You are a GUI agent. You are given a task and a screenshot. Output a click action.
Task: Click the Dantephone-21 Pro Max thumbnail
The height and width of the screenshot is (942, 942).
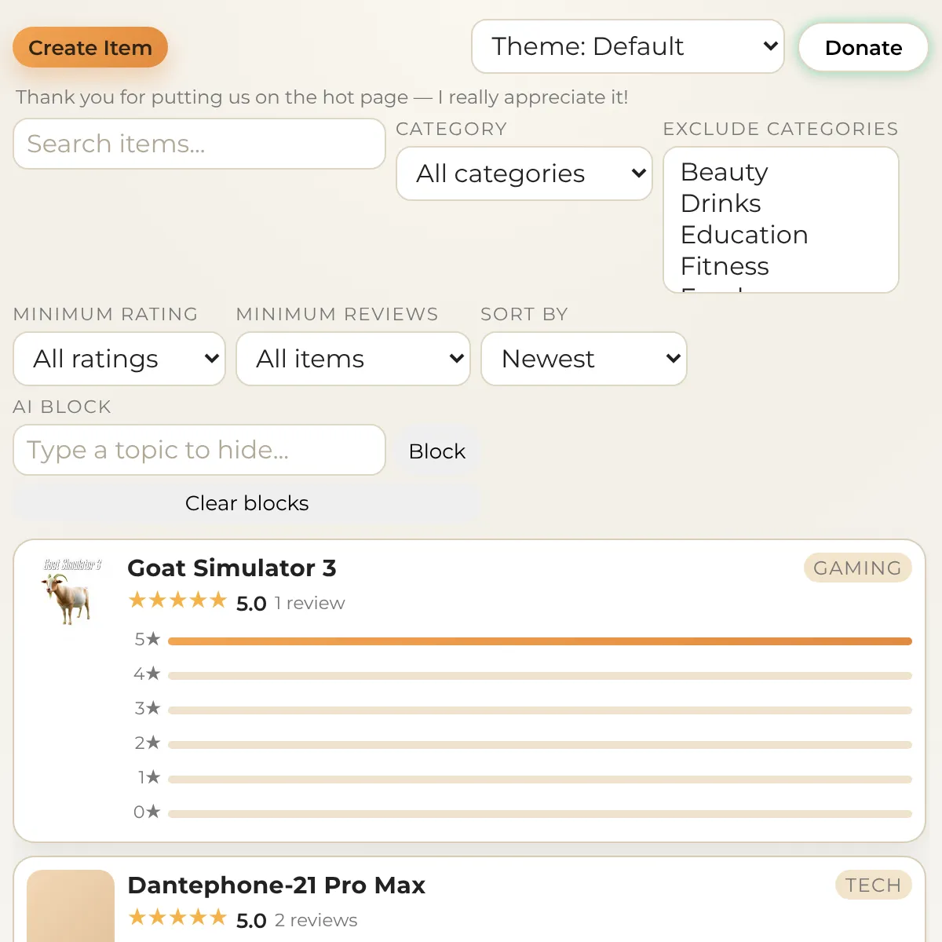[x=71, y=907]
